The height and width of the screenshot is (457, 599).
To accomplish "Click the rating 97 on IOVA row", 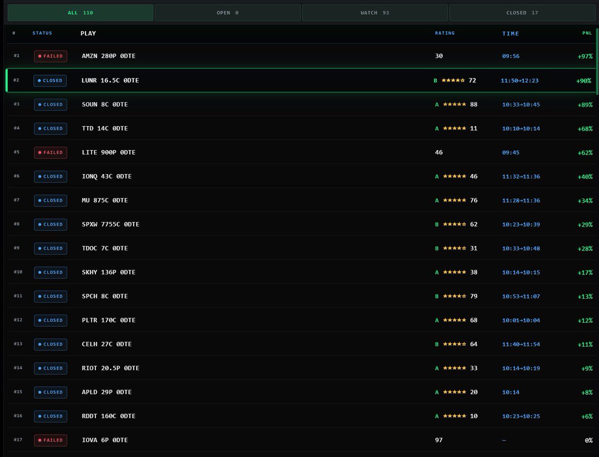I will click(439, 440).
